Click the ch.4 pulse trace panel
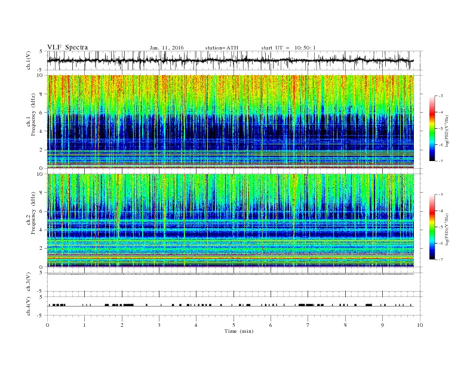 click(234, 306)
